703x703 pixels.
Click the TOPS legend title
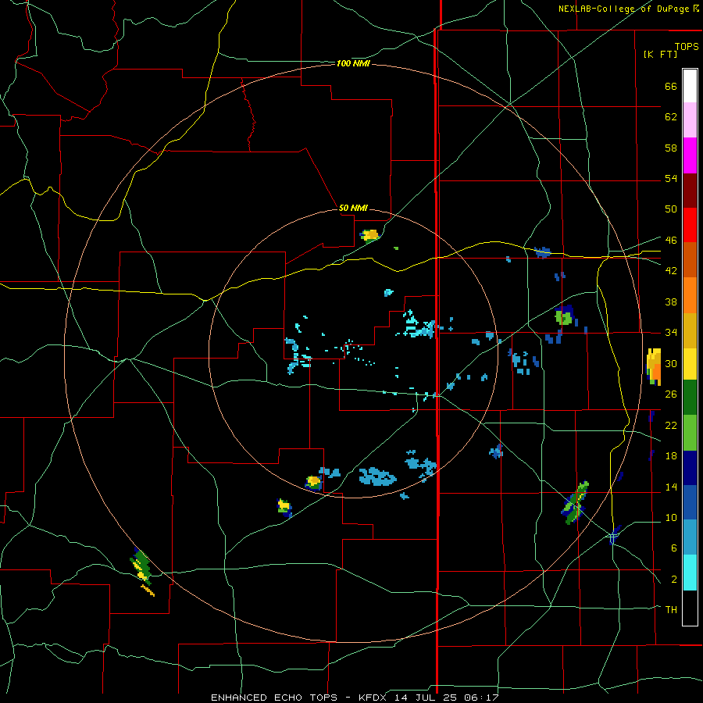(x=687, y=46)
